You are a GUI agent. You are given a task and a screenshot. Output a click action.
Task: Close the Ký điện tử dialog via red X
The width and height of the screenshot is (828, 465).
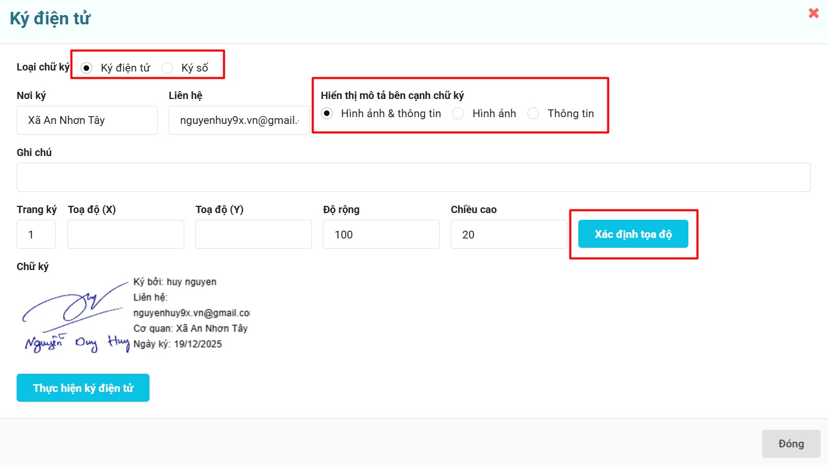tap(813, 13)
